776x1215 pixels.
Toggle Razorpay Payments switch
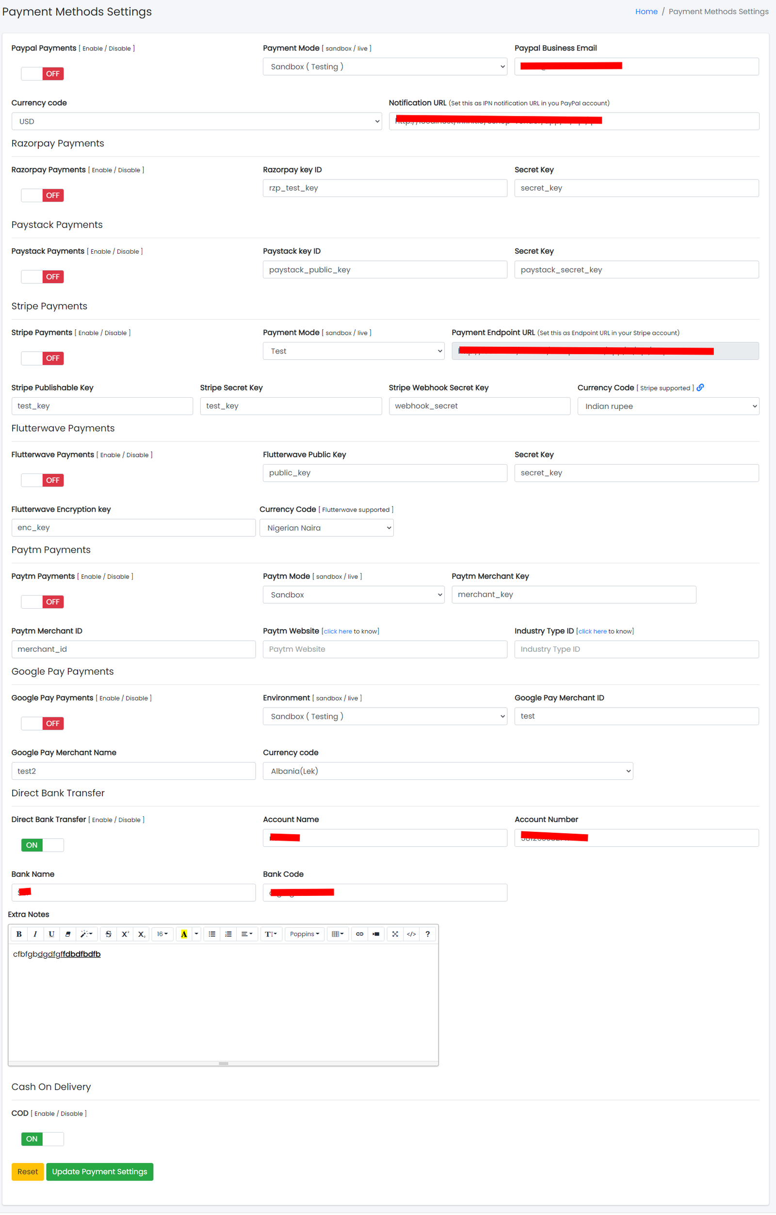pos(42,195)
